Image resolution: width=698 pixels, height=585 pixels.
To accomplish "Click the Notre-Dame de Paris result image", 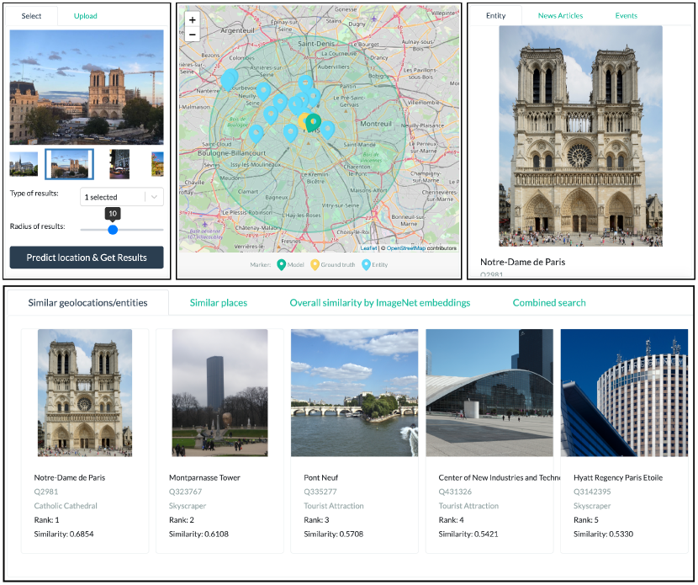I will 85,393.
